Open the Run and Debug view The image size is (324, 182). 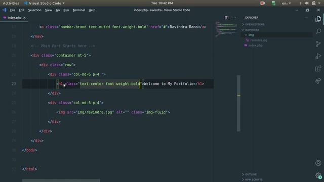(x=318, y=56)
